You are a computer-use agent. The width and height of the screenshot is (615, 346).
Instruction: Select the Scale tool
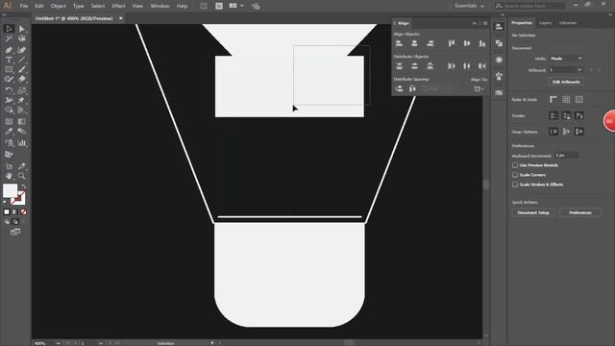pos(22,90)
